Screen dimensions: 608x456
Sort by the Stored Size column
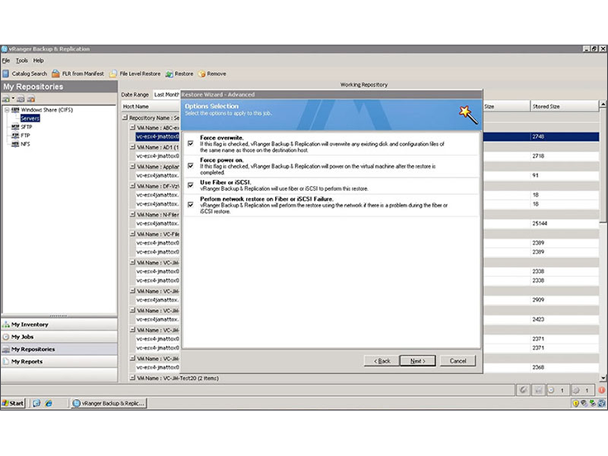(564, 107)
